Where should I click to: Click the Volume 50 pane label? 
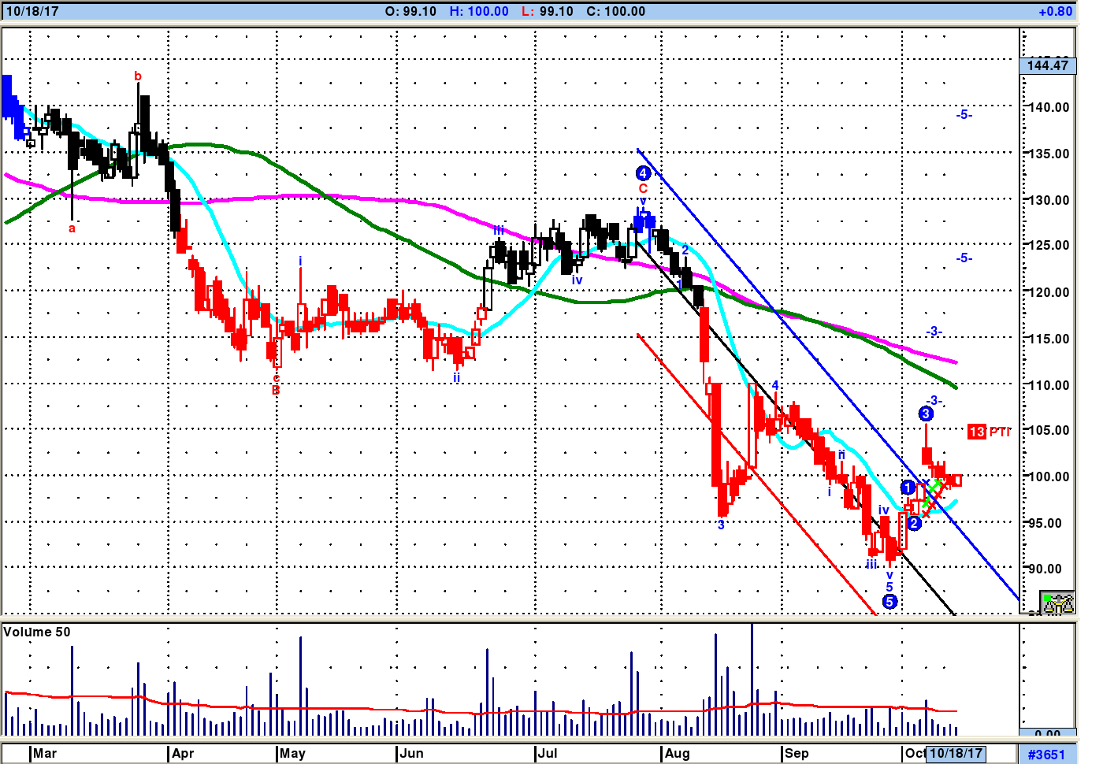37,632
